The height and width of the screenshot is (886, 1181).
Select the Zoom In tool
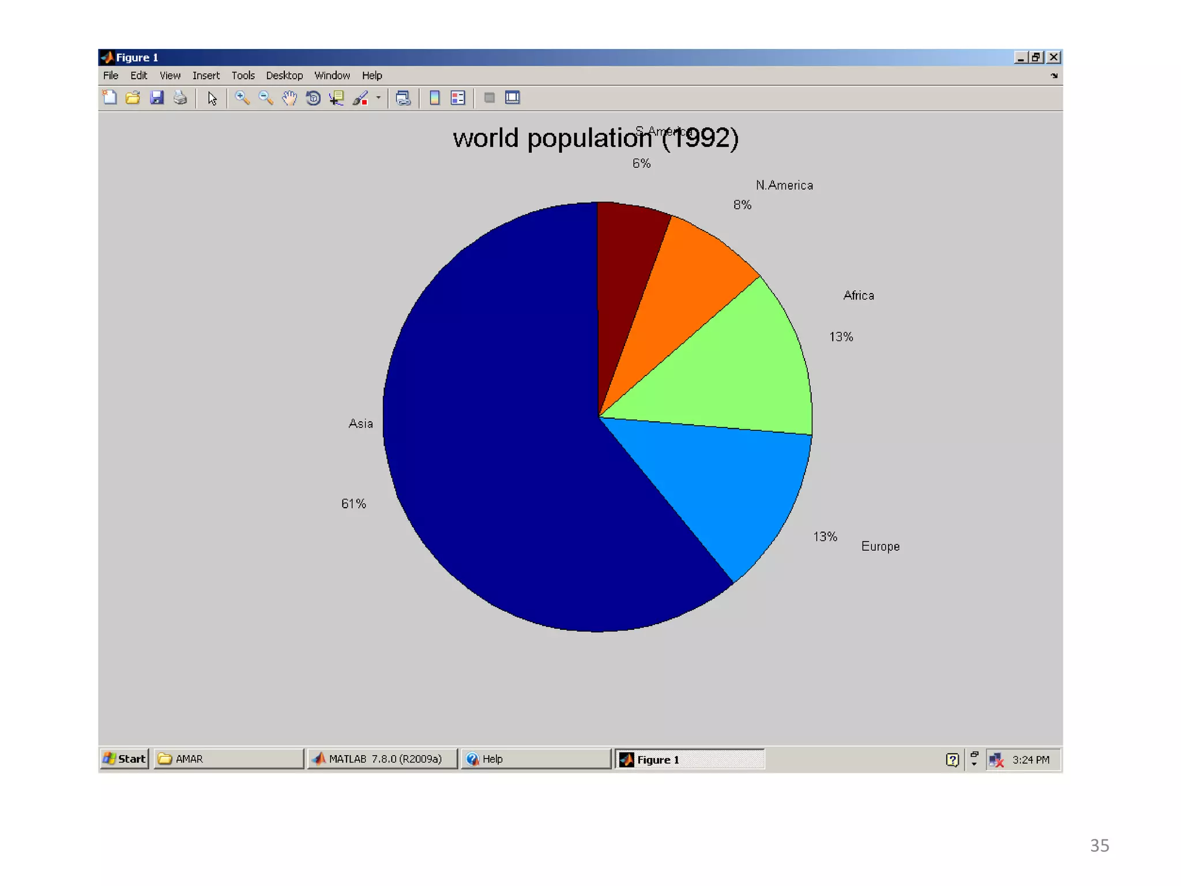coord(242,98)
